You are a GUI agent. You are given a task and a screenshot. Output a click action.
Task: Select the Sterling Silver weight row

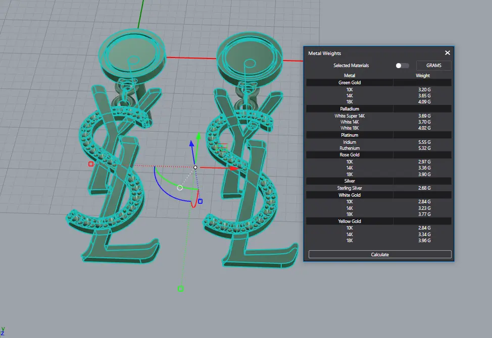[379, 188]
